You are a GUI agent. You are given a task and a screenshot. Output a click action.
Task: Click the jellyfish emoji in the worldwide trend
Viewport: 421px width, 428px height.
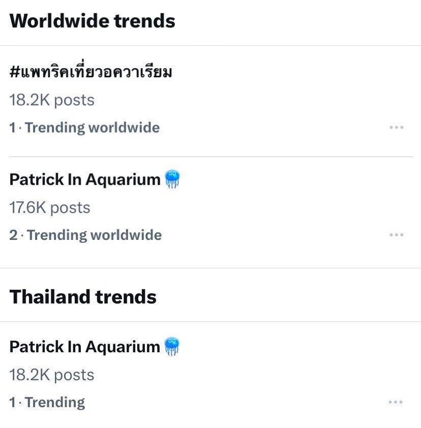coord(173,179)
